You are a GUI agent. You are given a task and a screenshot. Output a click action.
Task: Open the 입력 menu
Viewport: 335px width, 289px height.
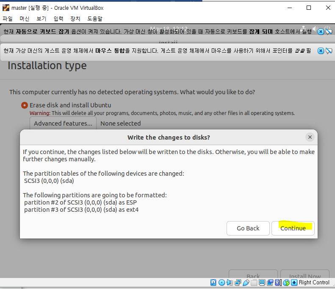click(58, 19)
